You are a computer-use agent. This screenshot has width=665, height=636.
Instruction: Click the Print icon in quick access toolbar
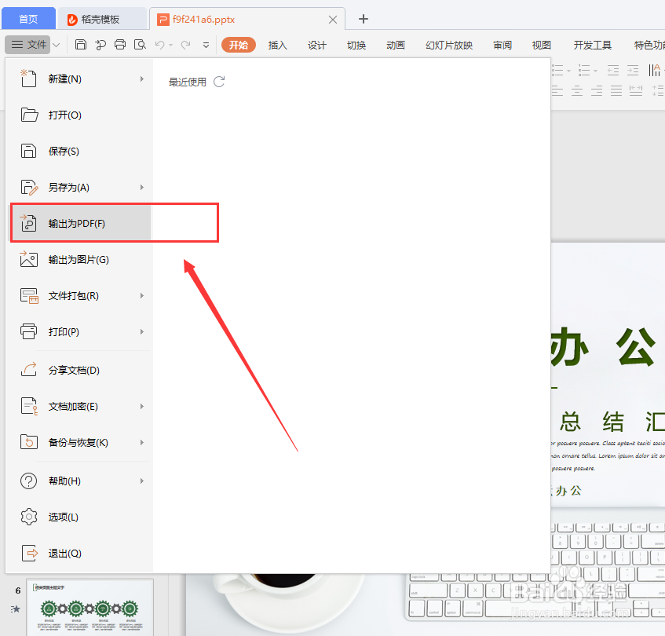tap(119, 45)
